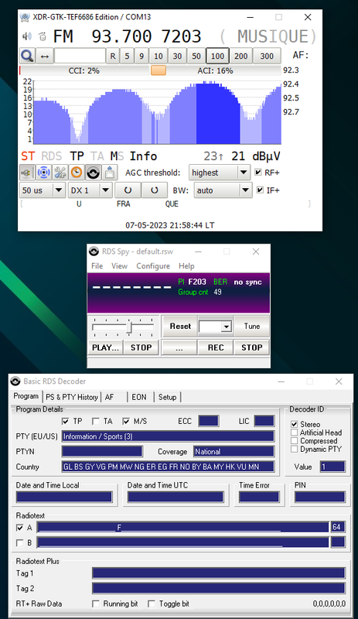358x619 pixels.
Task: Click Reset button in RDS Spy
Action: [x=180, y=327]
